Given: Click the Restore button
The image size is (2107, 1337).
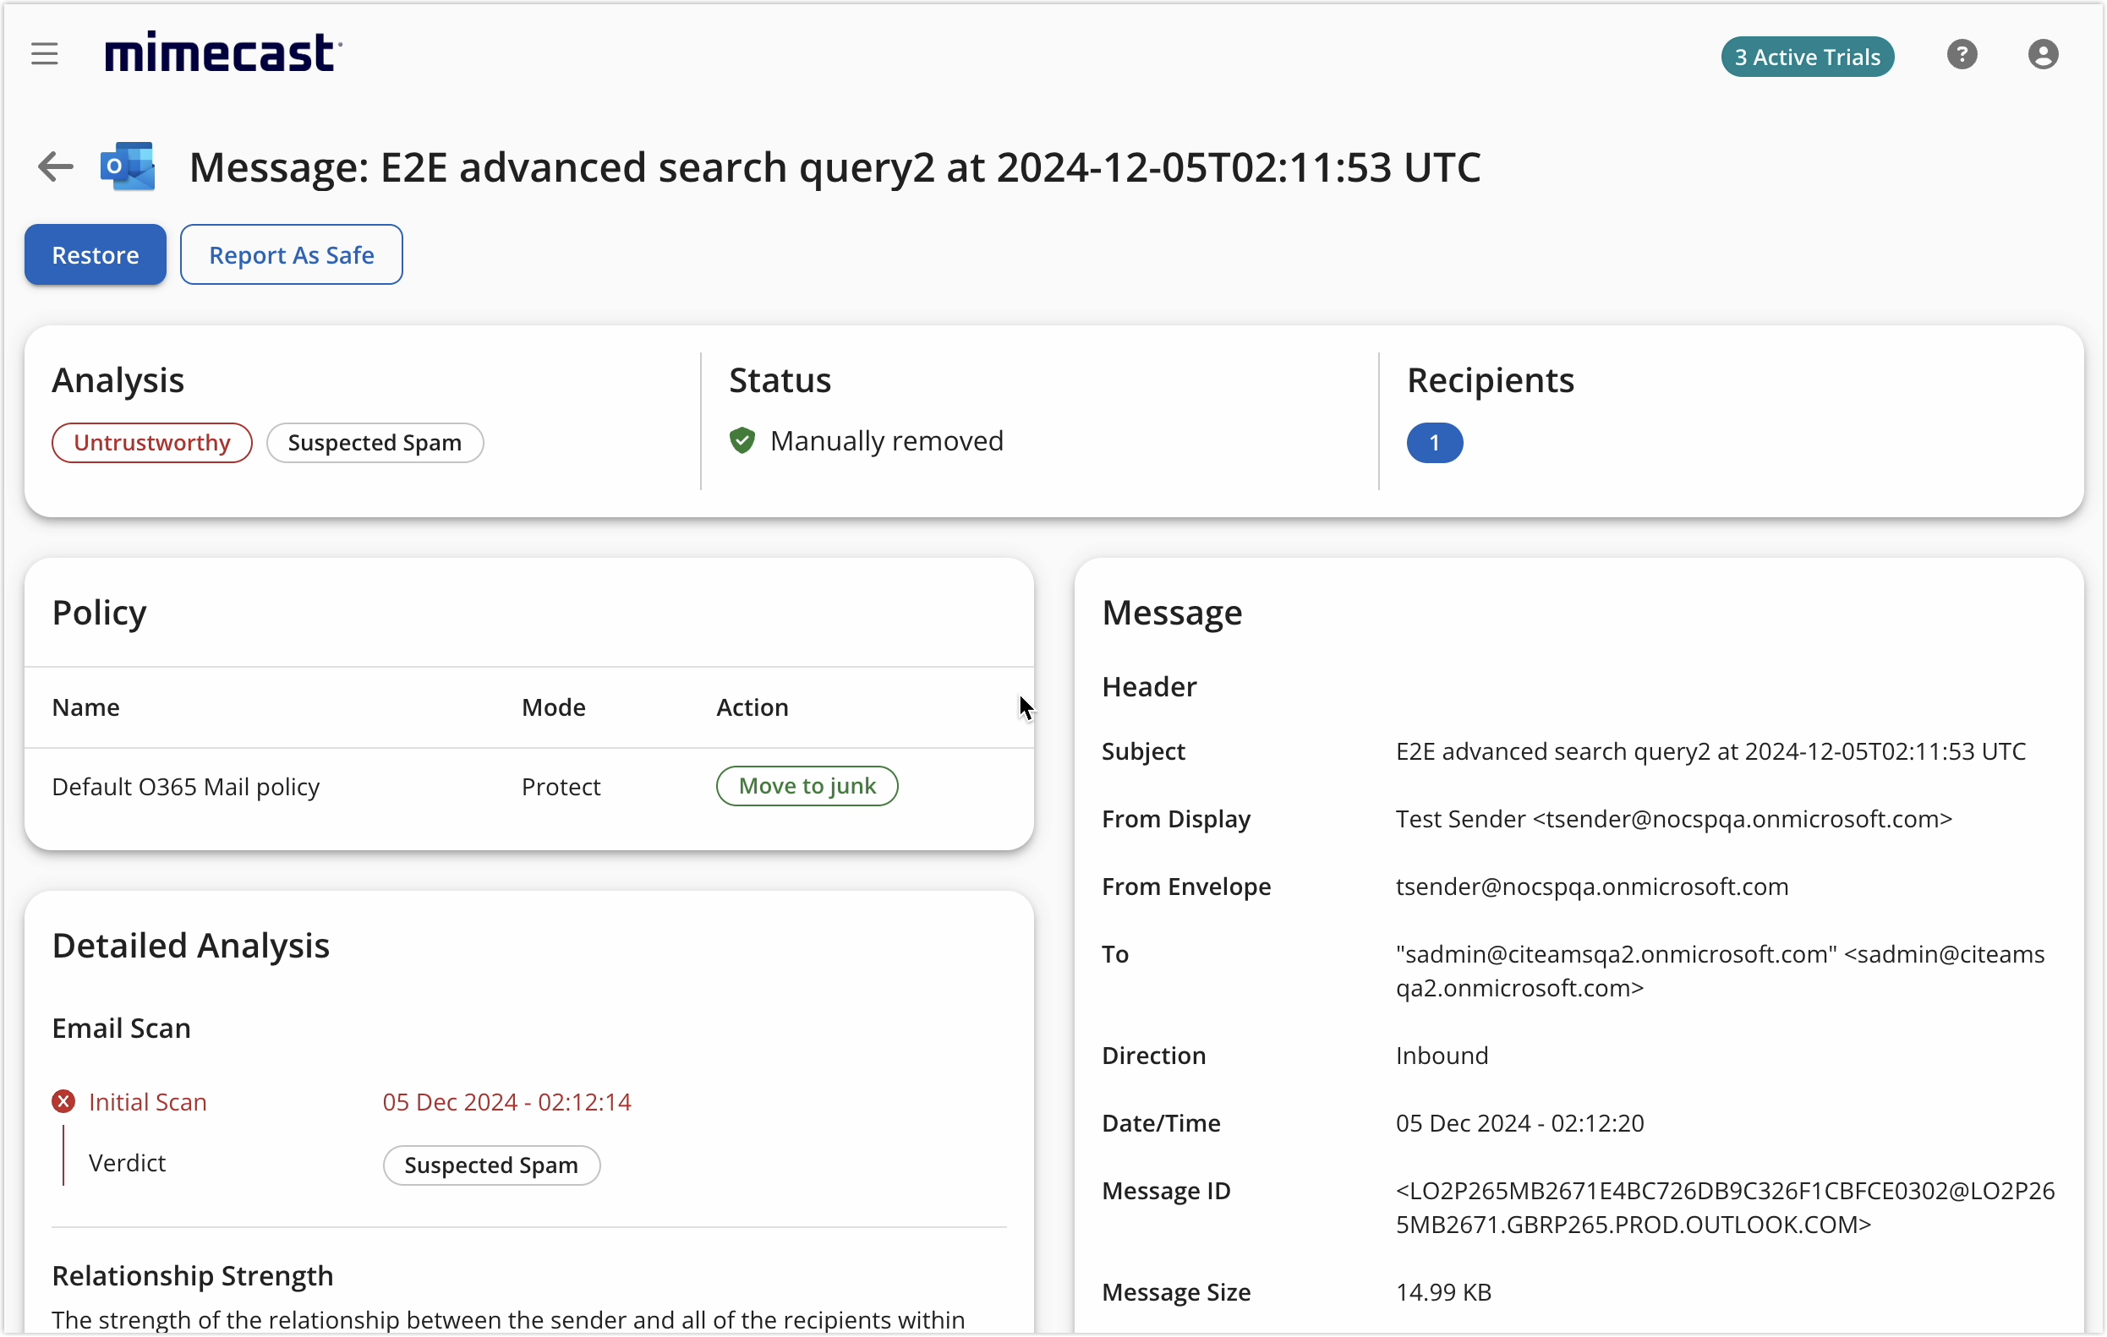Looking at the screenshot, I should tap(96, 255).
